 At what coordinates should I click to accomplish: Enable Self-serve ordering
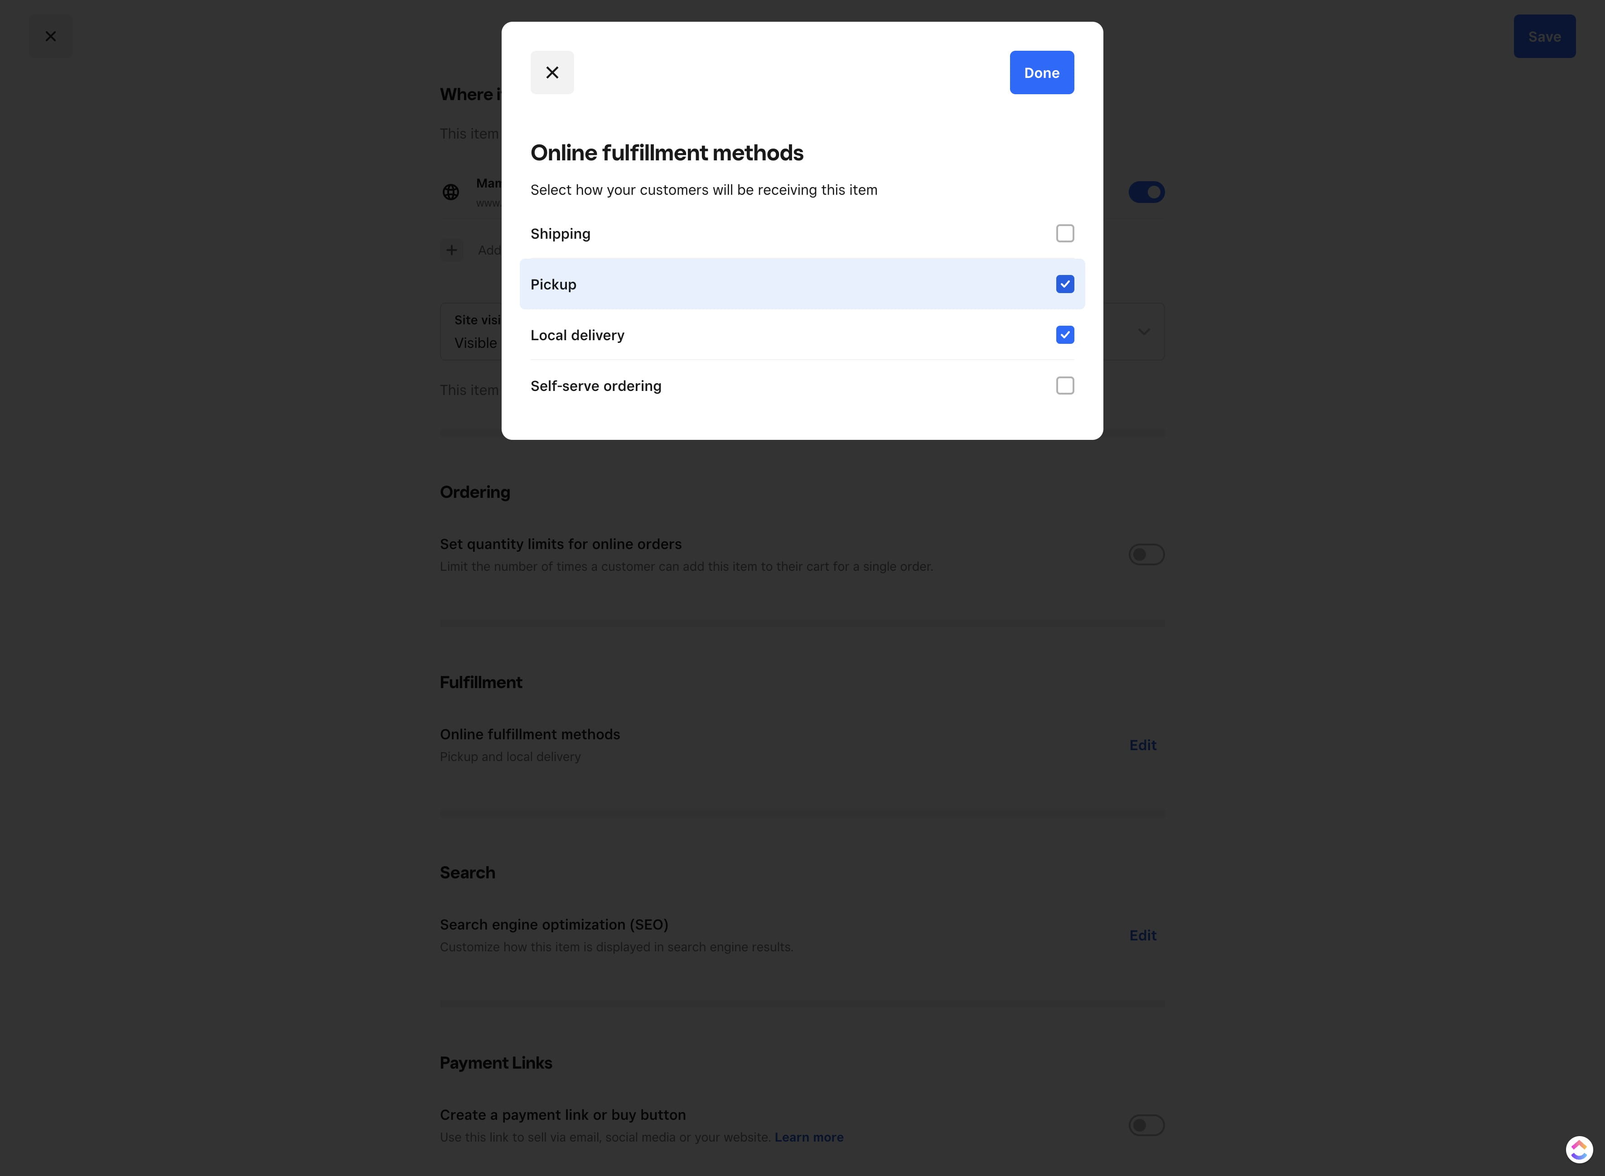click(x=1064, y=385)
